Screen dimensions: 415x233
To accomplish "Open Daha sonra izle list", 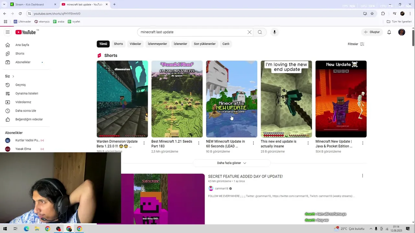I will pos(26,111).
